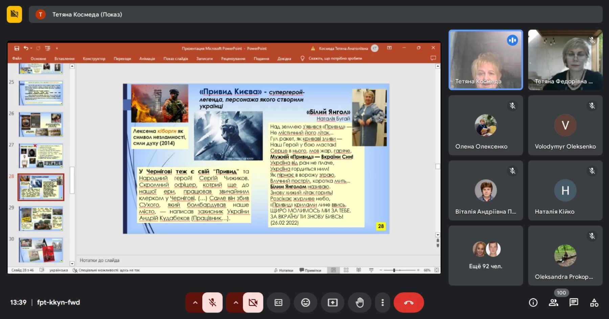Select Тетяна Федорівна video tile
The image size is (609, 319).
coord(565,60)
